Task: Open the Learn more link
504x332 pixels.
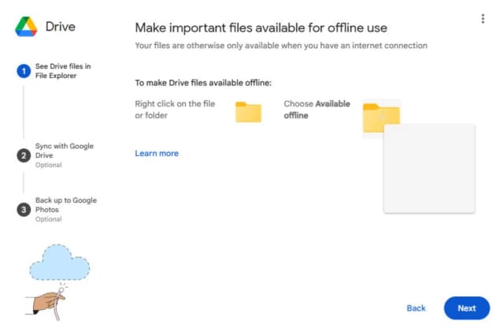Action: click(157, 153)
